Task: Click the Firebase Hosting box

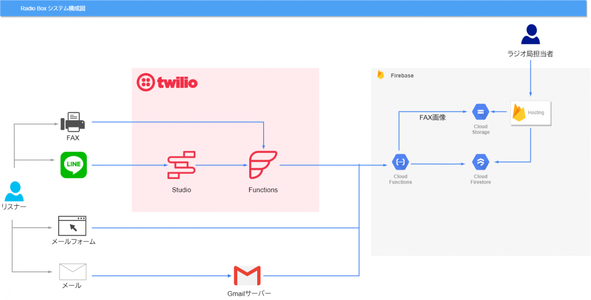Action: click(x=531, y=112)
